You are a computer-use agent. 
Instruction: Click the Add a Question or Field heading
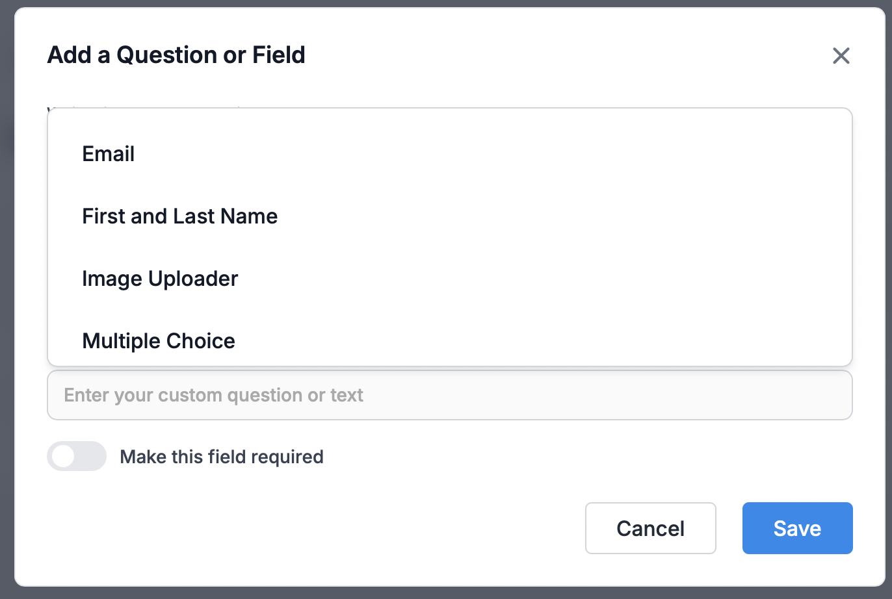tap(176, 55)
